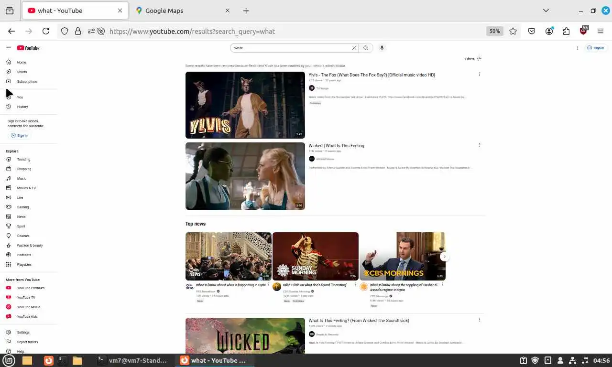
Task: Open the search Filters panel
Action: (x=473, y=59)
